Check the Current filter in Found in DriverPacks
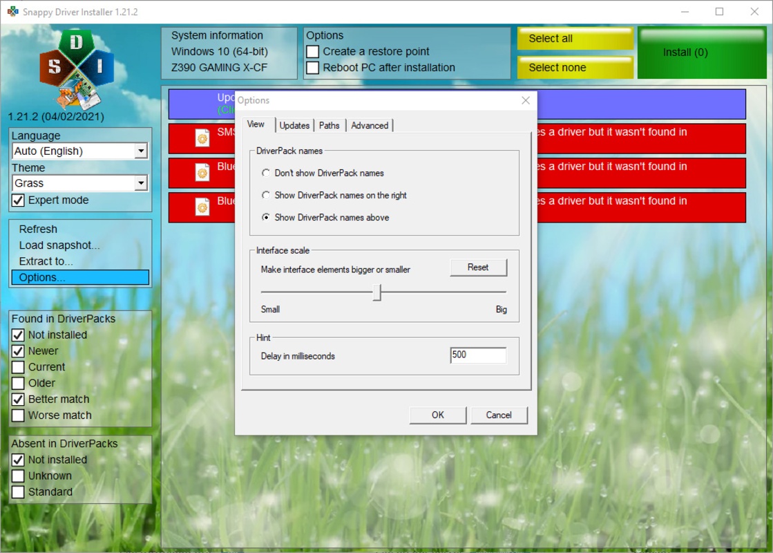Image resolution: width=773 pixels, height=553 pixels. click(x=17, y=367)
